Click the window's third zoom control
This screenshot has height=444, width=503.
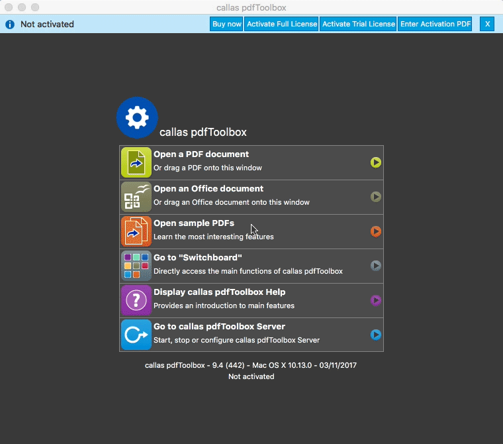click(35, 7)
